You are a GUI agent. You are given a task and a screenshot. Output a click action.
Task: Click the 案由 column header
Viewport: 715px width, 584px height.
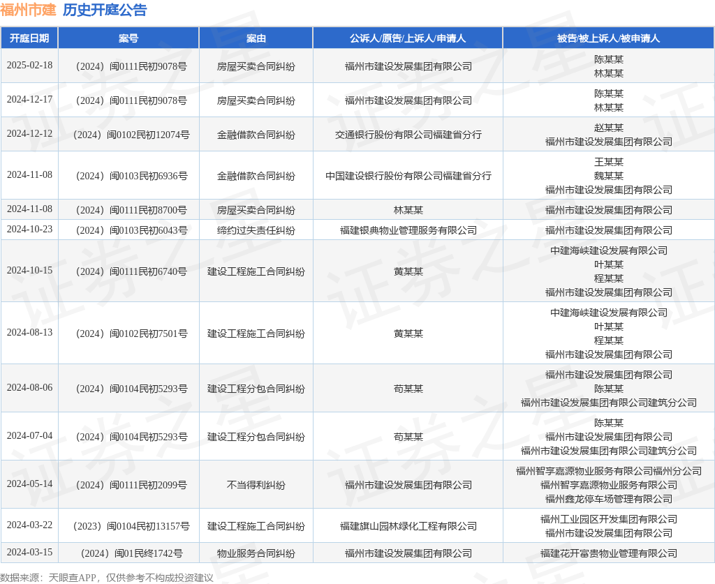click(256, 38)
